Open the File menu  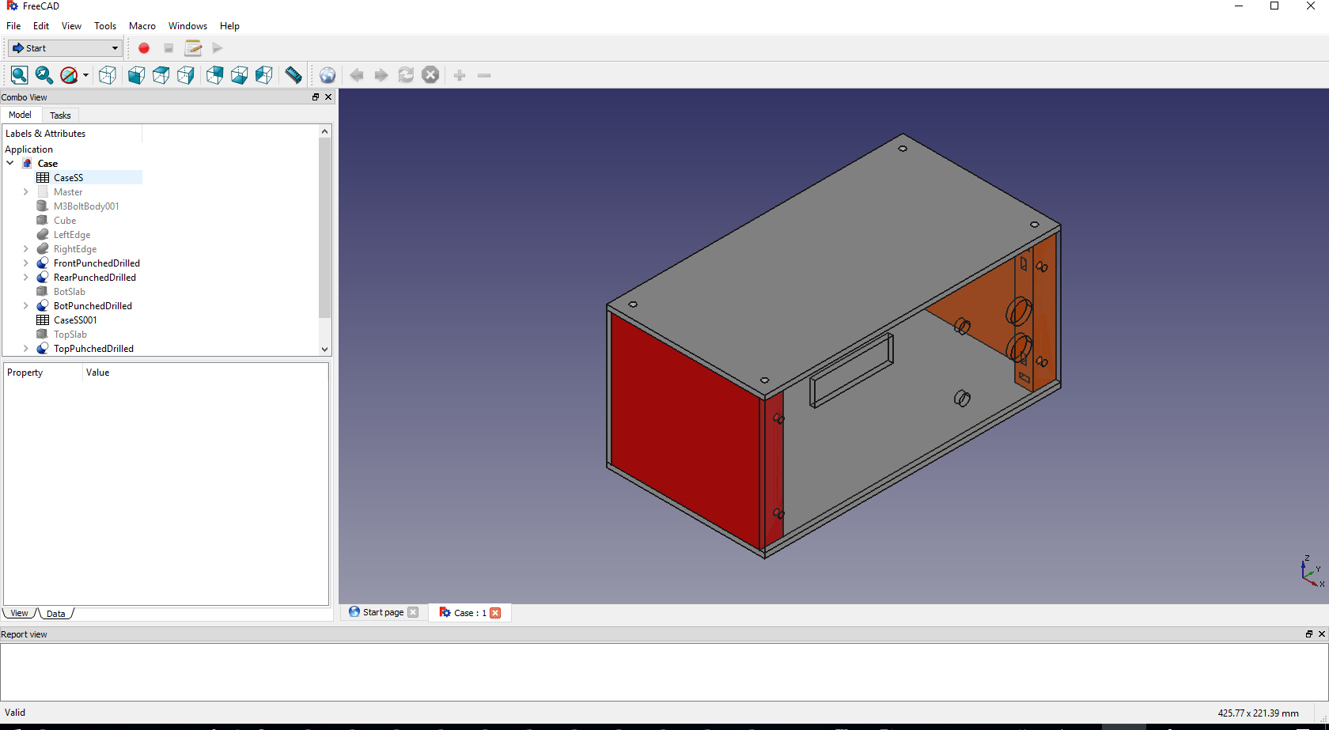pos(13,26)
